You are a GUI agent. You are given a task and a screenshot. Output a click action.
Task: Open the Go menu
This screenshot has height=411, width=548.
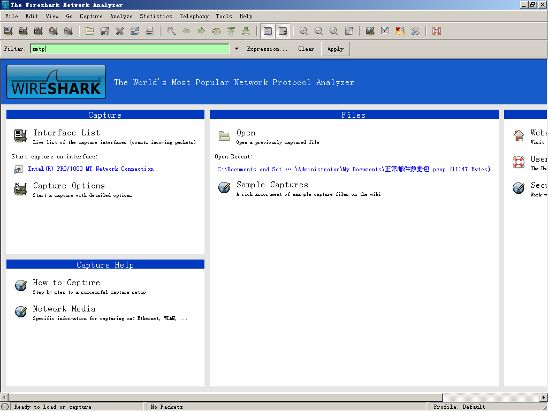pyautogui.click(x=69, y=17)
